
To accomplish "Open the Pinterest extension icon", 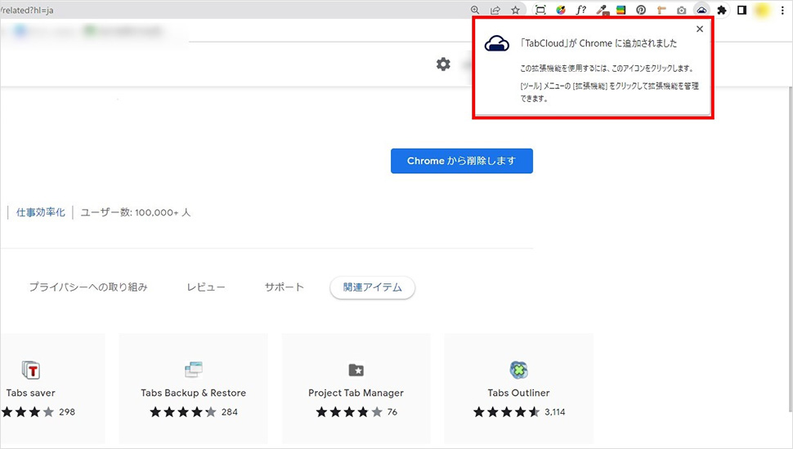I will pos(641,10).
